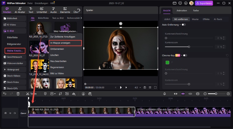Open the AI-Avatar panel
Image resolution: width=233 pixels, height=129 pixels.
[x=20, y=10]
